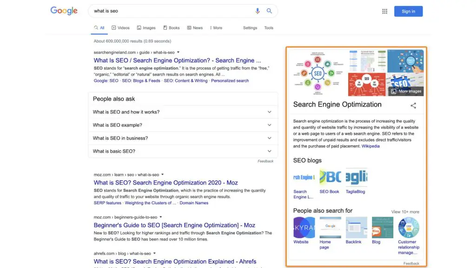This screenshot has width=476, height=268.
Task: Expand 'What is SEO in business?' question
Action: (183, 138)
